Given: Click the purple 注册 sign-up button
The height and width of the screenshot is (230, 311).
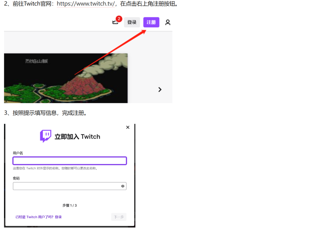Looking at the screenshot, I should tap(151, 22).
